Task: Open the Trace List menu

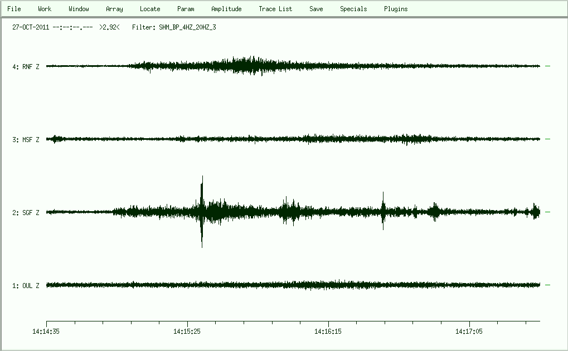Action: (275, 9)
